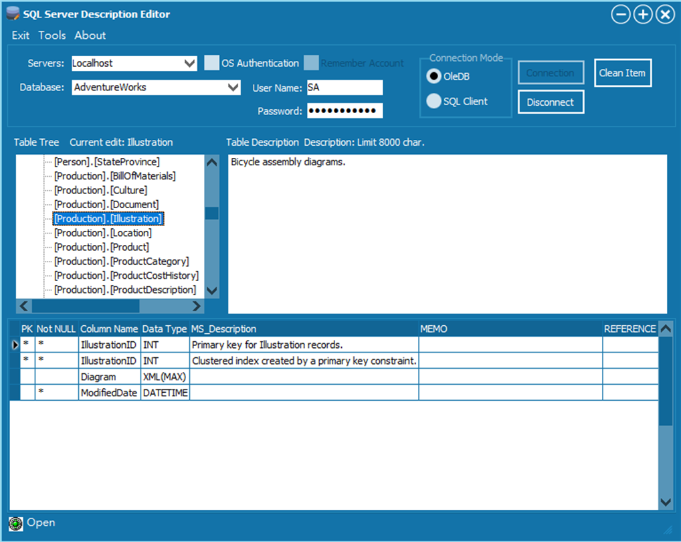Image resolution: width=681 pixels, height=542 pixels.
Task: Click the database icon in title bar
Action: click(x=13, y=13)
